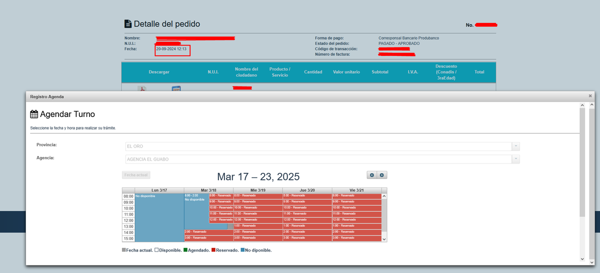Select the Mie 3/19 column header
The height and width of the screenshot is (273, 600).
(x=257, y=190)
